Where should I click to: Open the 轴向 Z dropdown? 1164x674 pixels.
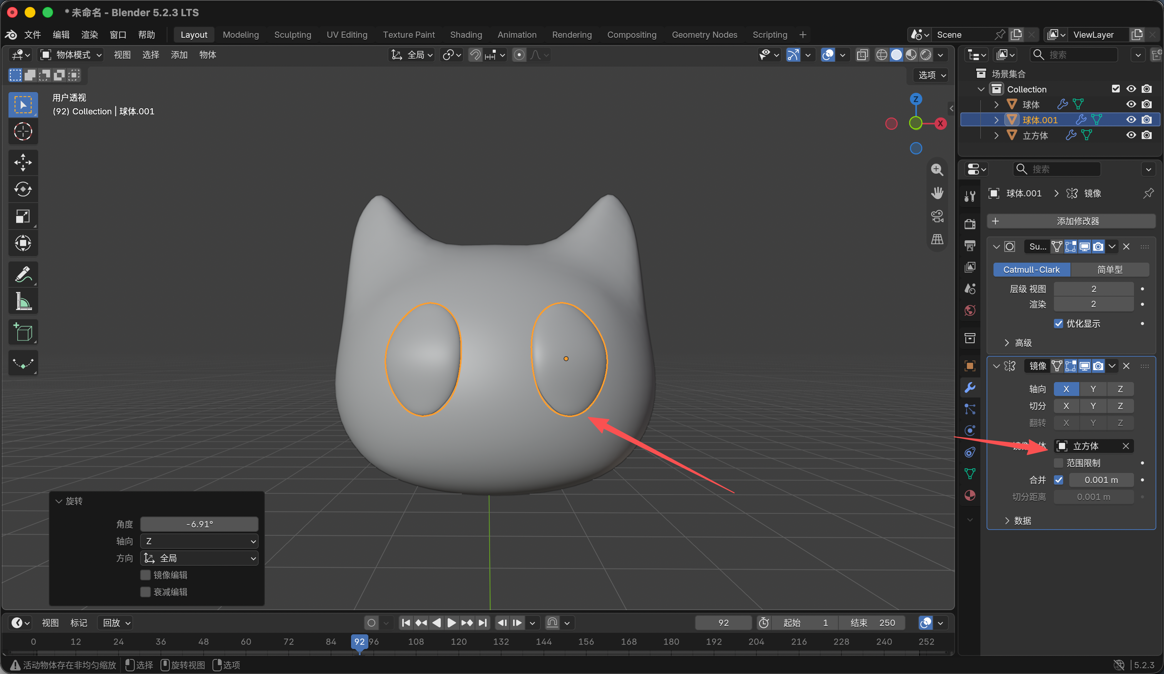point(199,541)
